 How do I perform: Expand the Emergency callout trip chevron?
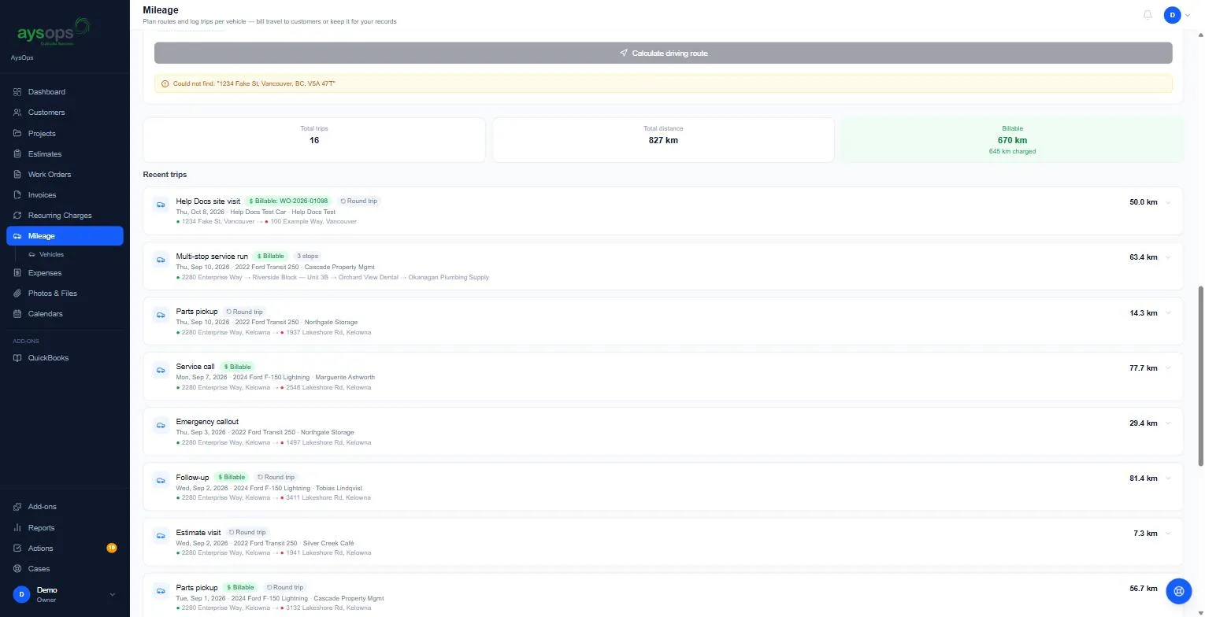point(1168,423)
